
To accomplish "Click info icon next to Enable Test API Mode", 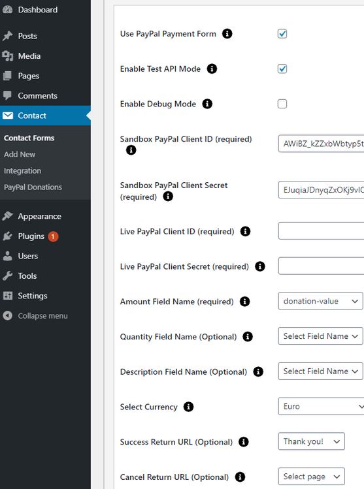I will pyautogui.click(x=212, y=69).
